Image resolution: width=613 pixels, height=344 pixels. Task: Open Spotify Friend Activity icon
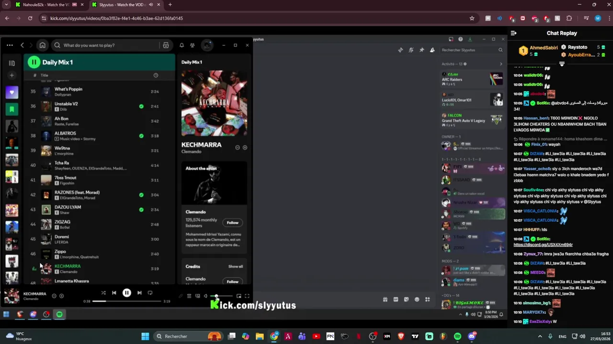192,45
